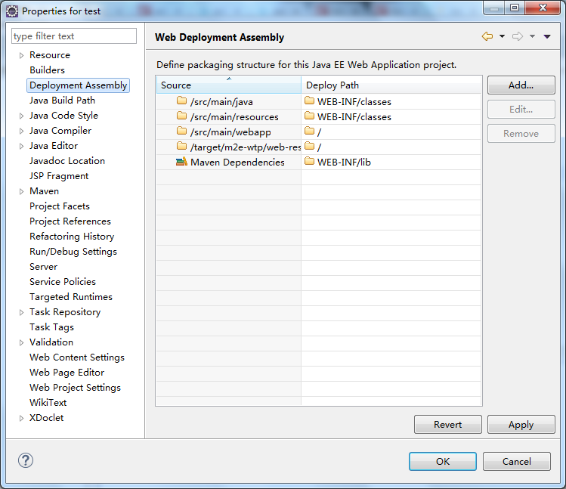Viewport: 566px width, 489px height.
Task: Click the Add... button
Action: [521, 85]
